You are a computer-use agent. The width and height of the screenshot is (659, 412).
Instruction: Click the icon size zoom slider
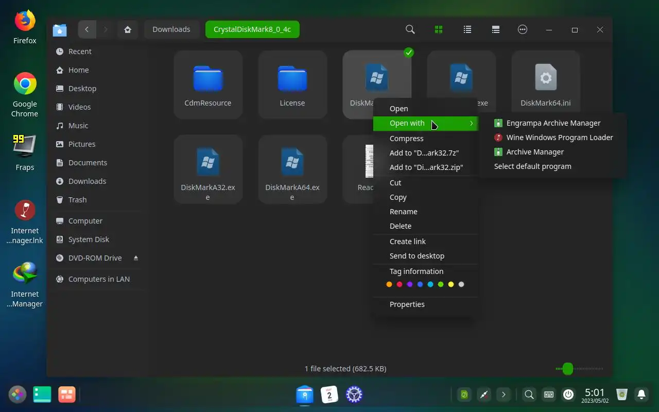click(579, 369)
